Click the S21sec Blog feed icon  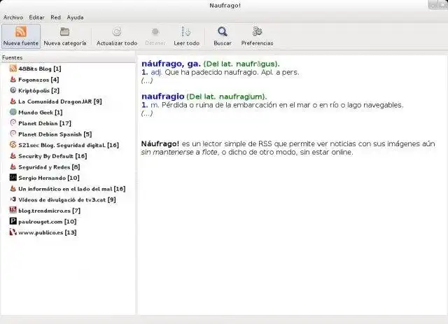(13, 145)
